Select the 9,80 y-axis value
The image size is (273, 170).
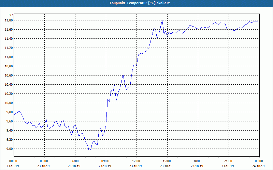coord(10,112)
